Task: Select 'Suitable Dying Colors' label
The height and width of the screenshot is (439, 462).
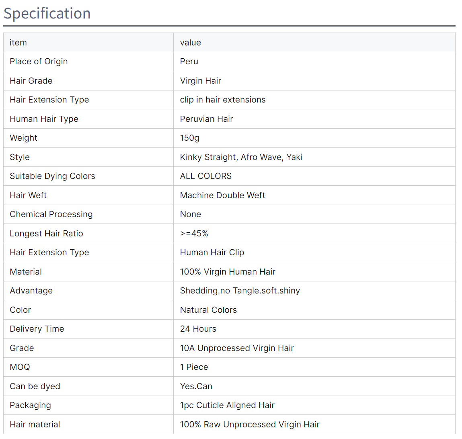Action: tap(52, 176)
